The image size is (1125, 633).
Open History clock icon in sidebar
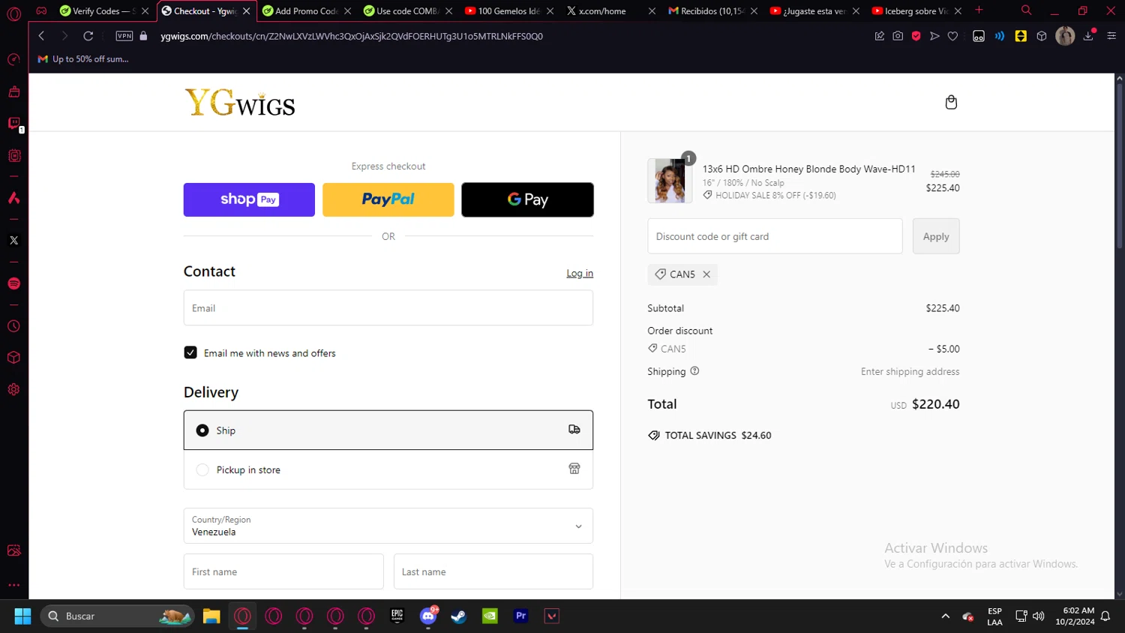[x=13, y=326]
